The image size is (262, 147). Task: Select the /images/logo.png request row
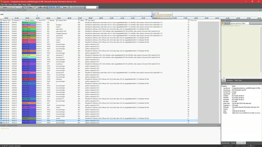click(99, 33)
